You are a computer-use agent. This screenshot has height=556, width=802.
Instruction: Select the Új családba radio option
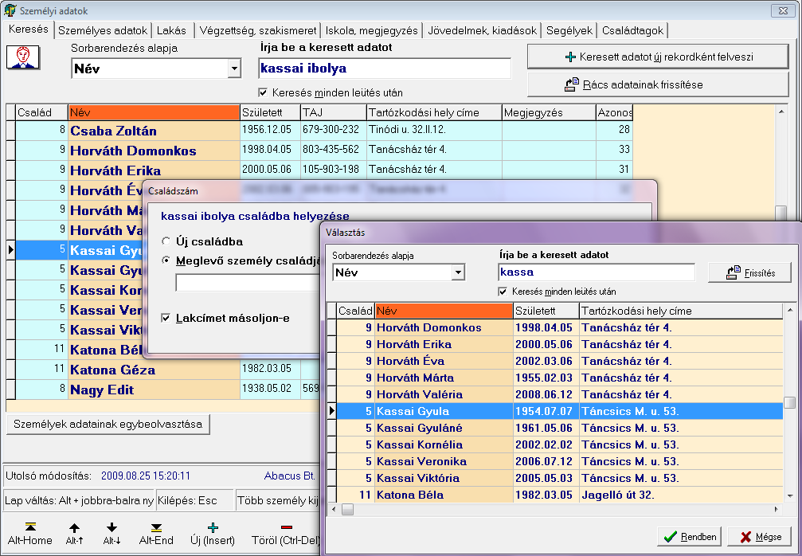point(166,241)
